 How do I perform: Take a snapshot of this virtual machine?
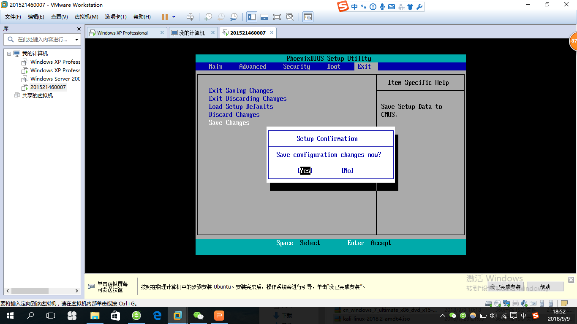(x=208, y=17)
